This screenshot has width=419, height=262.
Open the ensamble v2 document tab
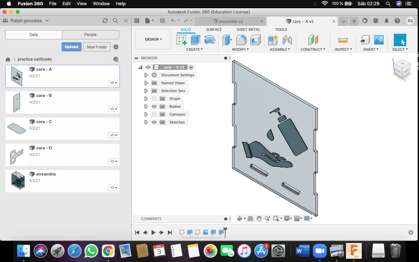tap(230, 21)
